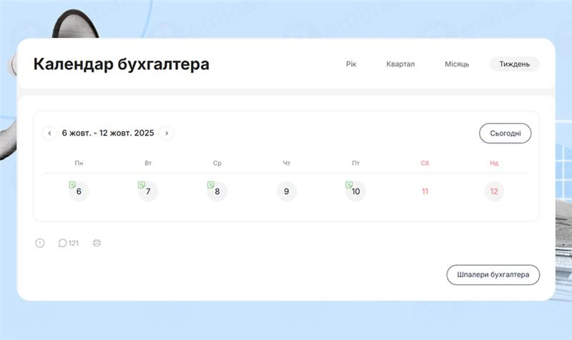The height and width of the screenshot is (340, 572).
Task: Open the green note icon on day 10
Action: point(349,185)
